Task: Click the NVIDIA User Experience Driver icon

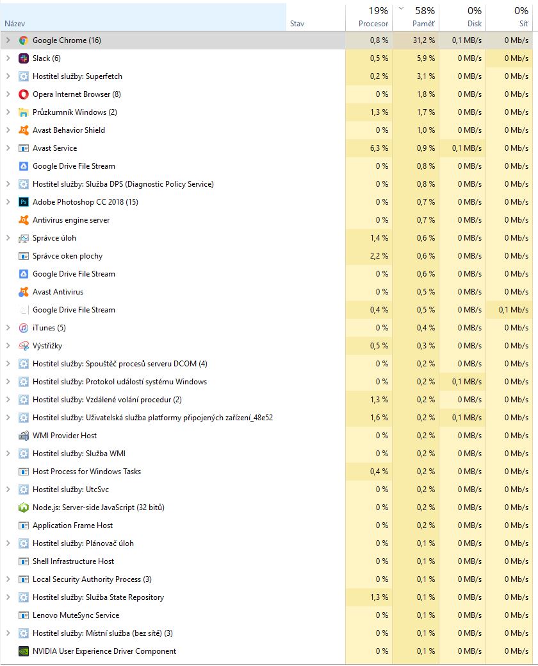Action: (x=24, y=651)
